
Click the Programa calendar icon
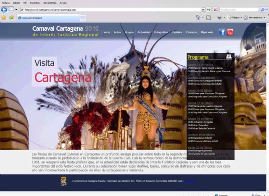pyautogui.click(x=229, y=56)
